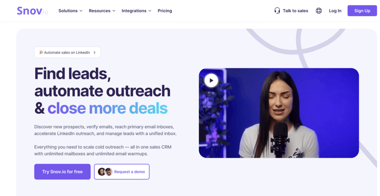Click Try Snov.io for free button
The image size is (380, 196).
point(62,172)
